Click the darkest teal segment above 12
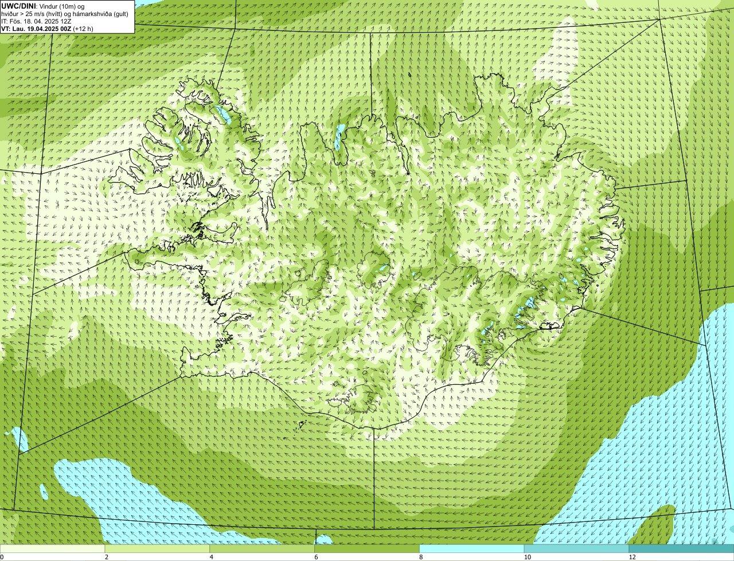Image resolution: width=734 pixels, height=561 pixels. pos(681,548)
